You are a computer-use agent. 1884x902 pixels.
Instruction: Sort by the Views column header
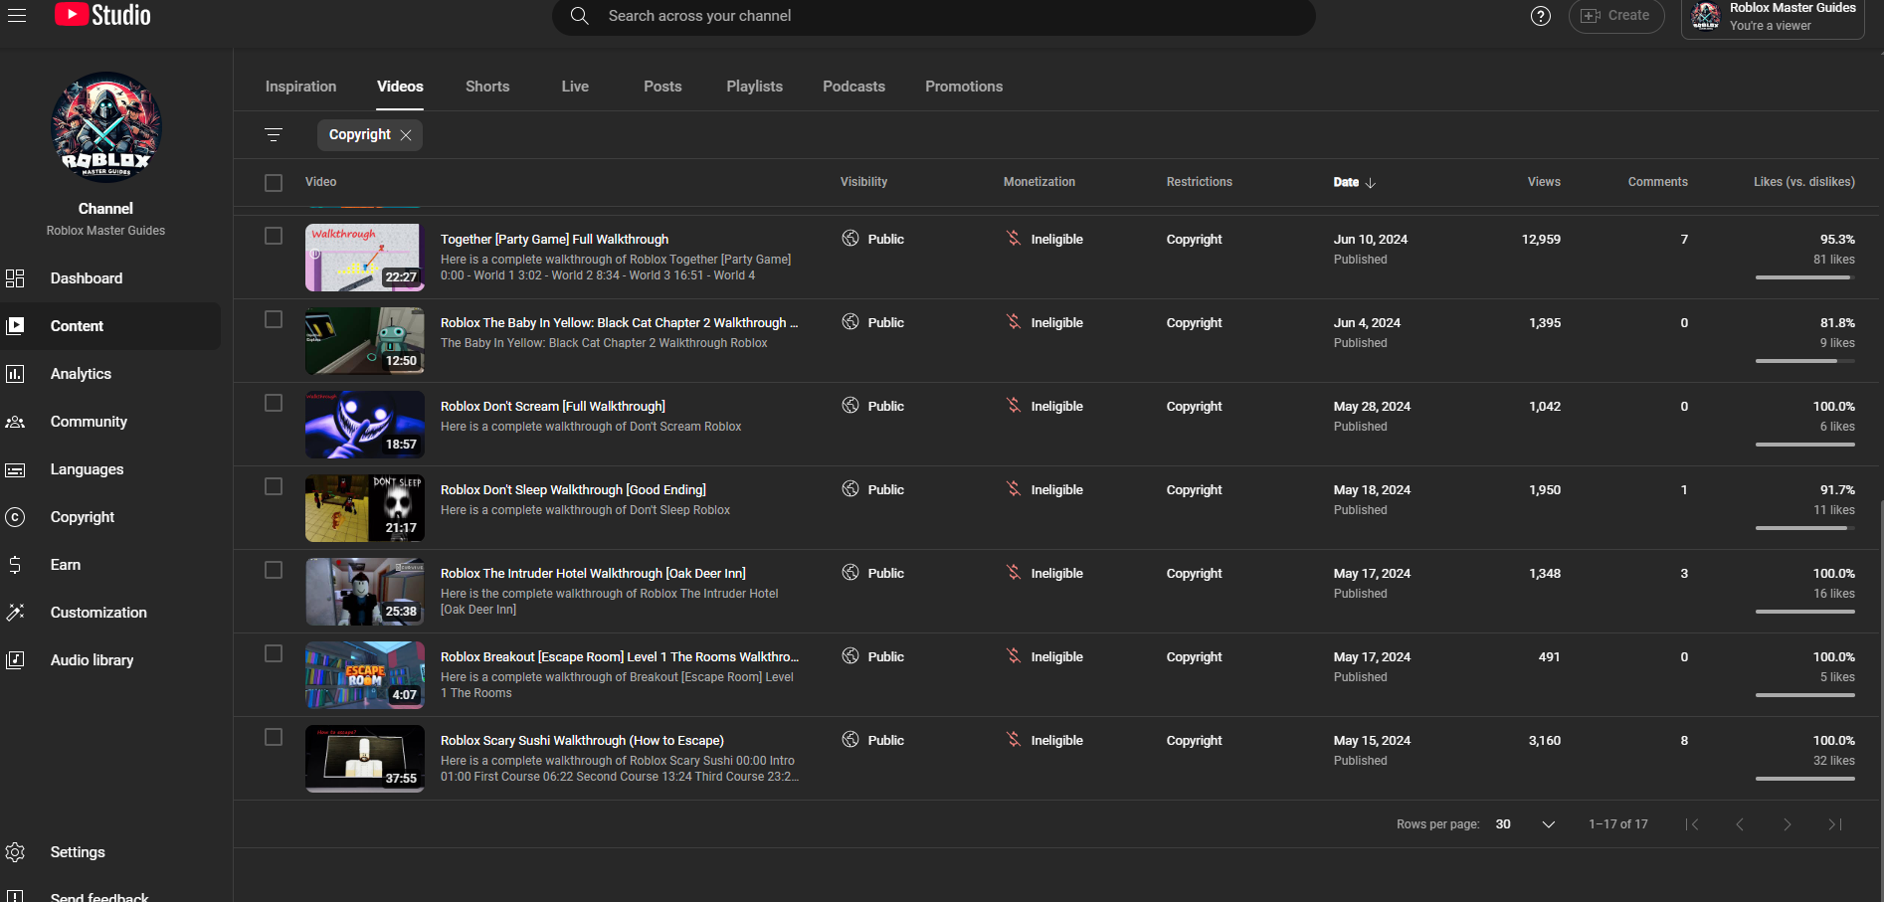pos(1544,182)
